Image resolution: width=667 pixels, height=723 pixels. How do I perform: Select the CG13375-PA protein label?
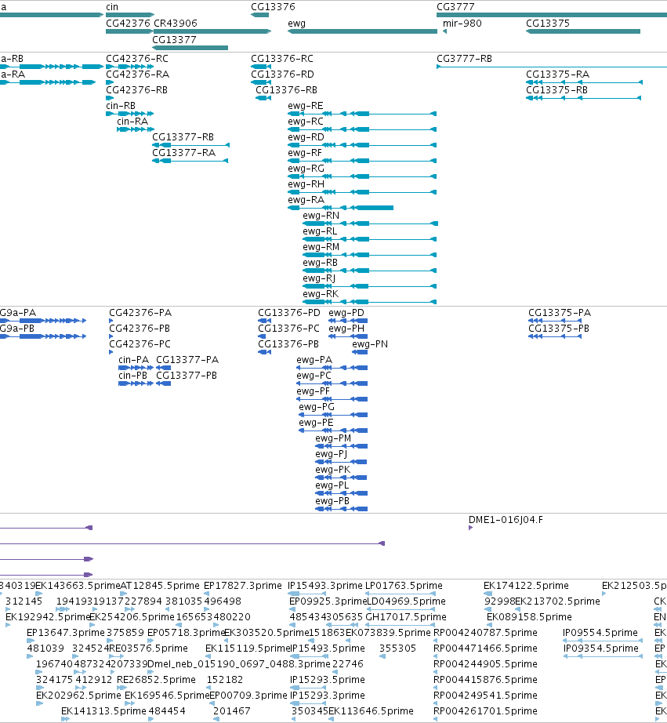pyautogui.click(x=559, y=313)
